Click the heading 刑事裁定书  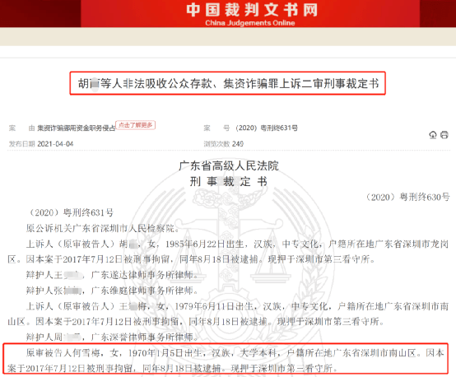pos(229,182)
